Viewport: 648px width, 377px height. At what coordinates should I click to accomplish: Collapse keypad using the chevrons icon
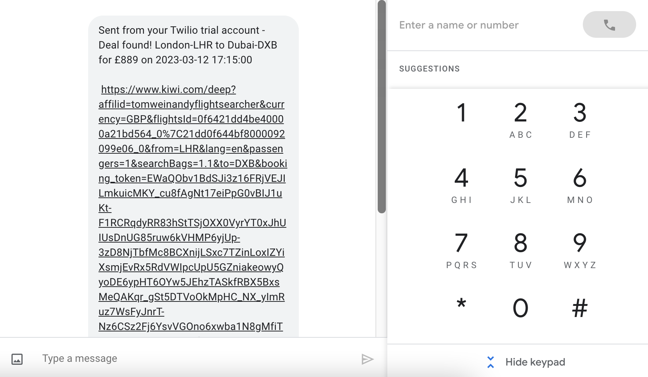coord(491,362)
